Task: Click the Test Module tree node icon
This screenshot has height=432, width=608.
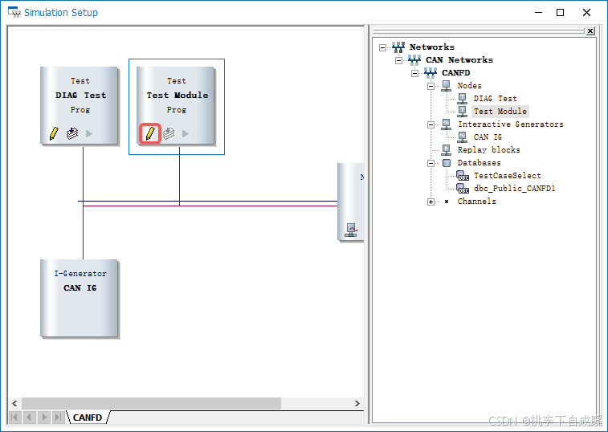Action: (x=462, y=112)
